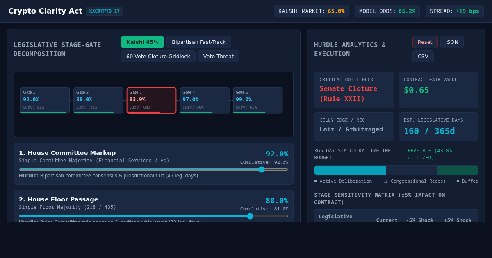Select the Gate 4 node (97.0%)
This screenshot has height=258, width=492.
tap(205, 100)
